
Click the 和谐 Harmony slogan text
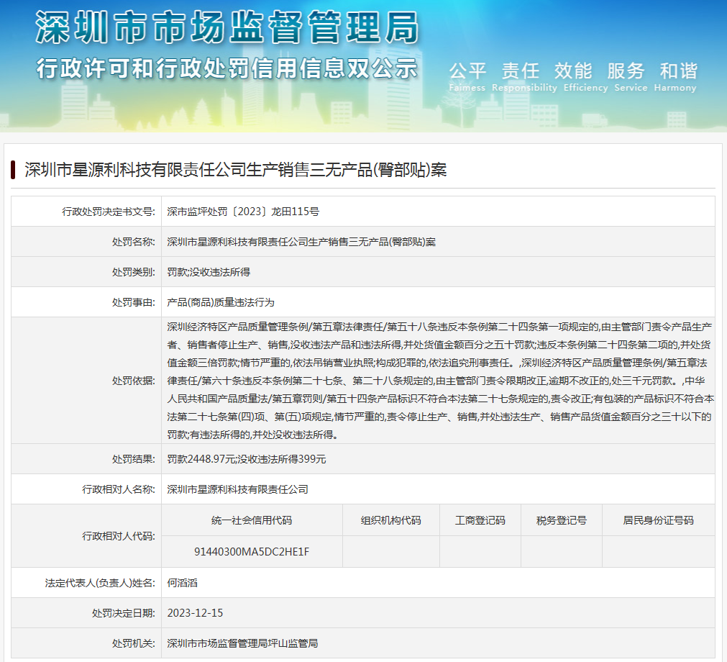(x=675, y=77)
